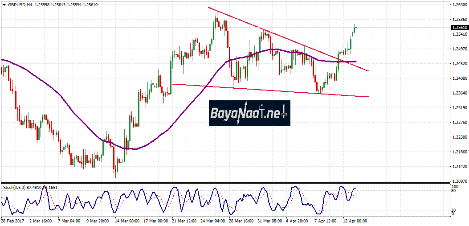Select the lower red support trendline
469x226 pixels.
click(x=267, y=90)
